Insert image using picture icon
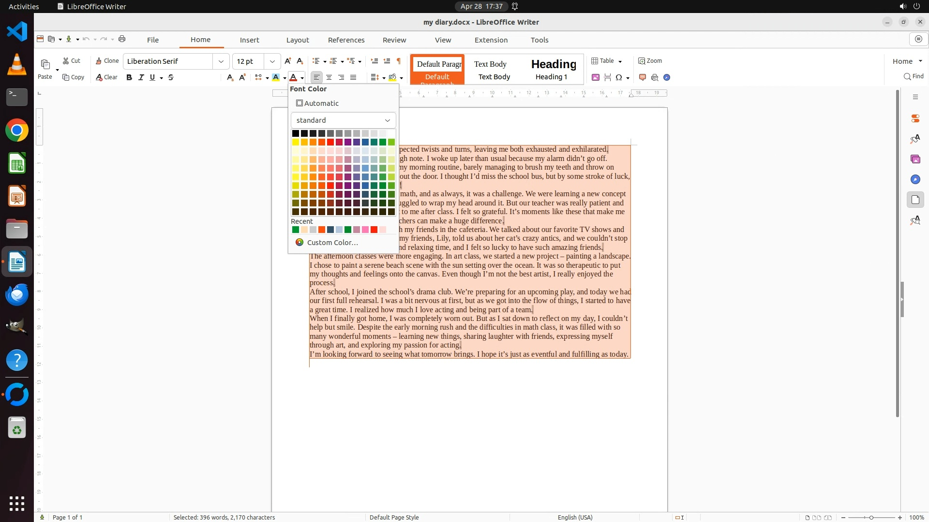 point(596,77)
